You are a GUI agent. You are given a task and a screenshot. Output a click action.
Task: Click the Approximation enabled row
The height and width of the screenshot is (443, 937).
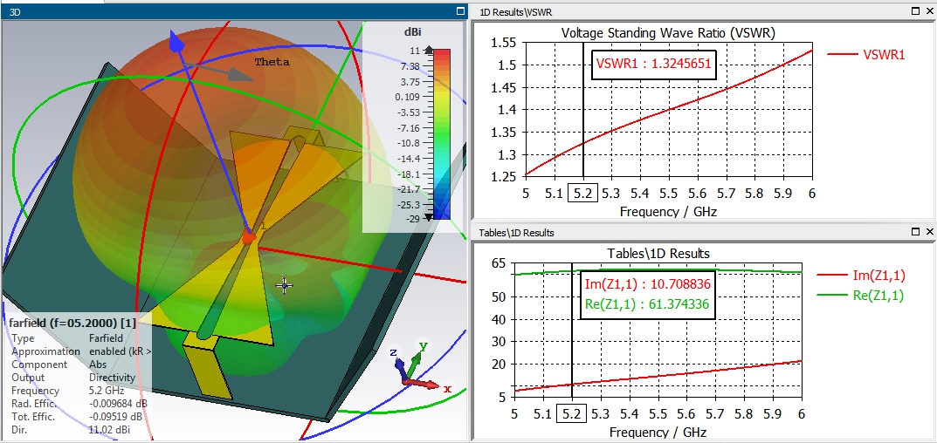tap(80, 351)
